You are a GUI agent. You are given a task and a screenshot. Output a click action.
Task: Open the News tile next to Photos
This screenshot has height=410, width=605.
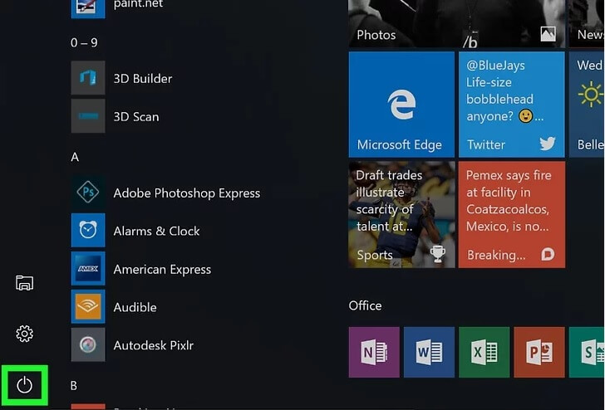[587, 23]
